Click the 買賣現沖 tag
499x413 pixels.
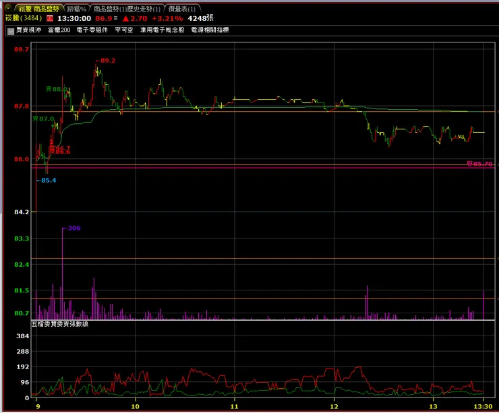point(28,30)
